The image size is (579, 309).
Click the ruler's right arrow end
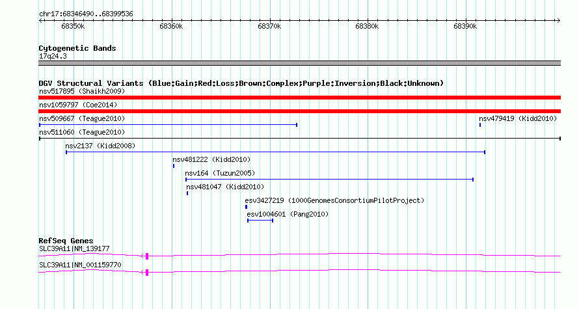click(558, 21)
